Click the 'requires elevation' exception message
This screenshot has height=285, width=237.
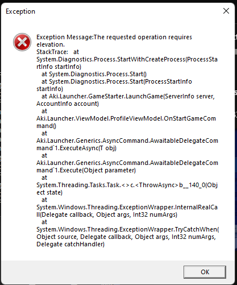tap(114, 41)
